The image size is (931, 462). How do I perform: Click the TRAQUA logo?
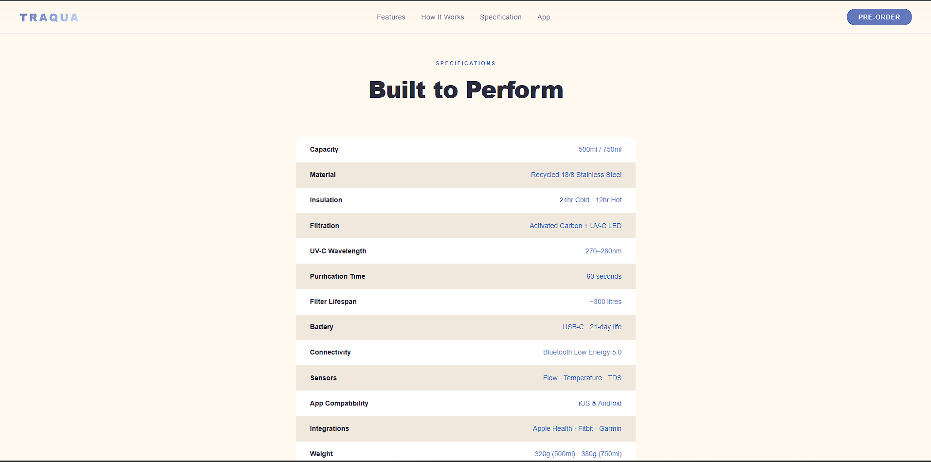49,18
